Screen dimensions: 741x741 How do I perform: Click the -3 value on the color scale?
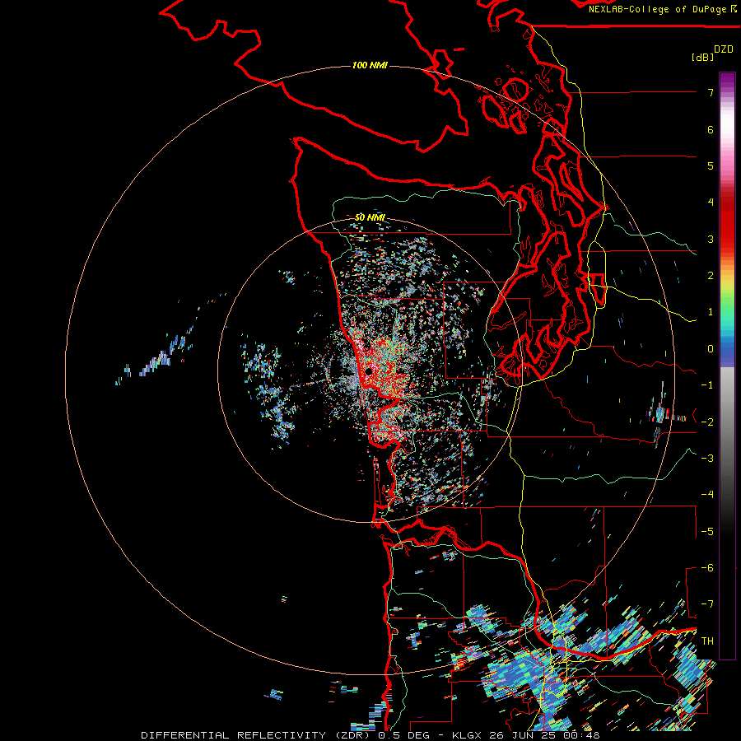[707, 459]
